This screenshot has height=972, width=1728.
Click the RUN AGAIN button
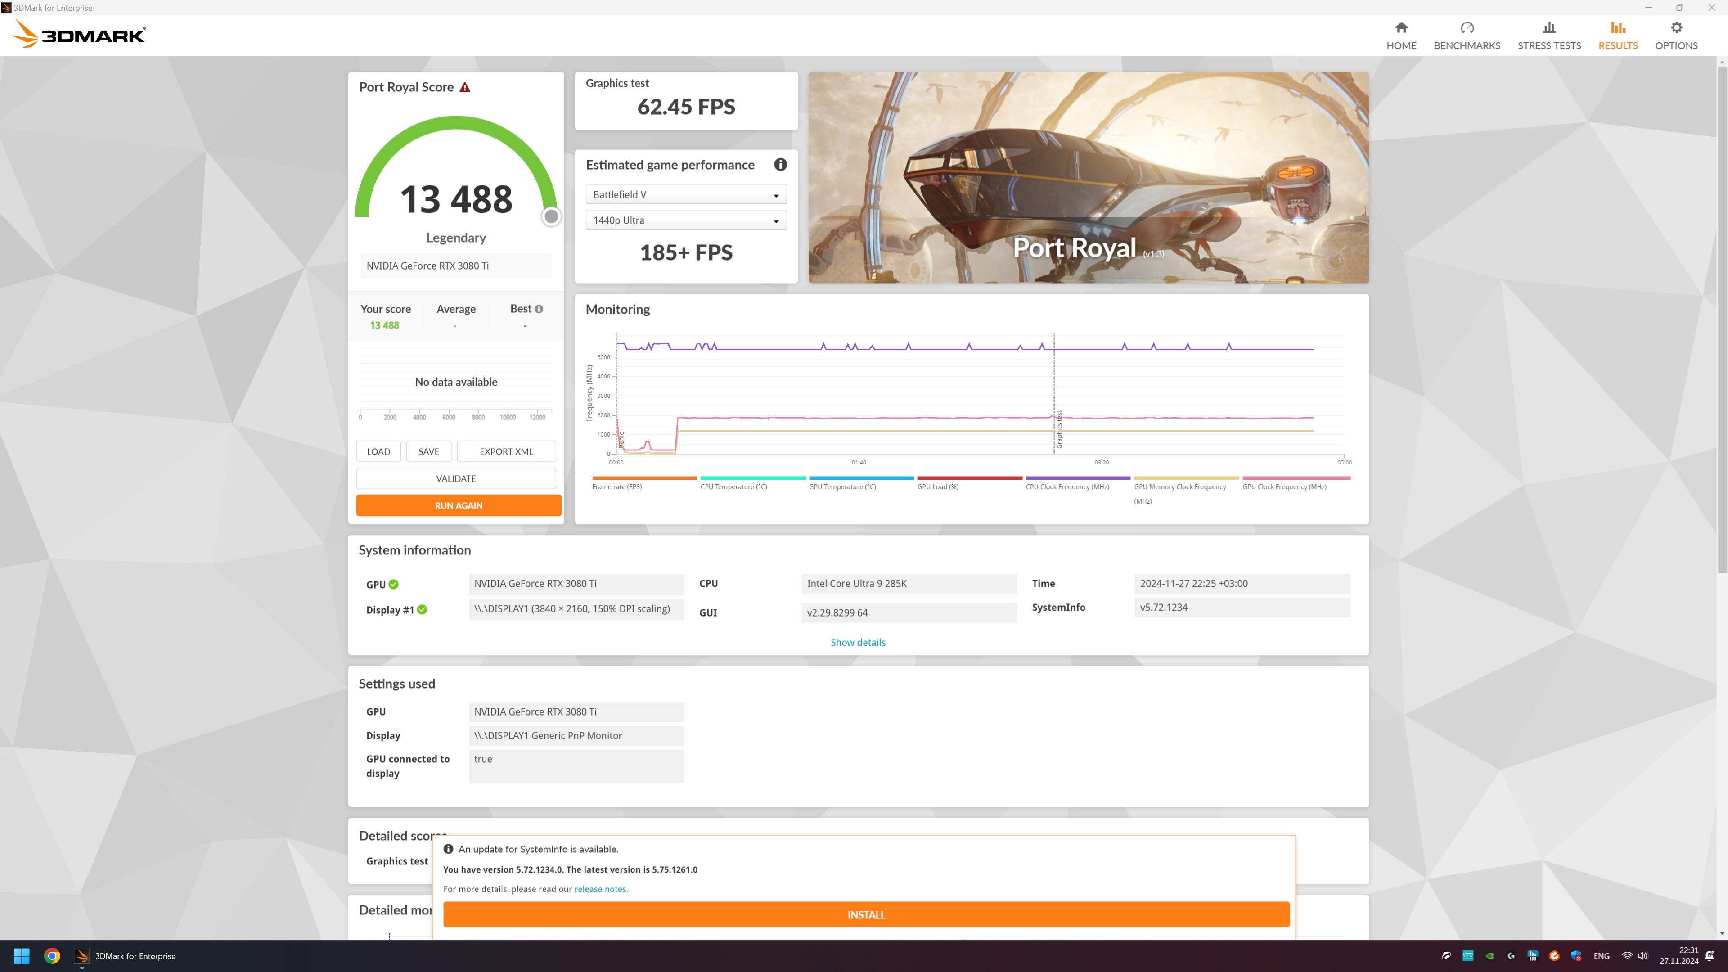pos(458,505)
